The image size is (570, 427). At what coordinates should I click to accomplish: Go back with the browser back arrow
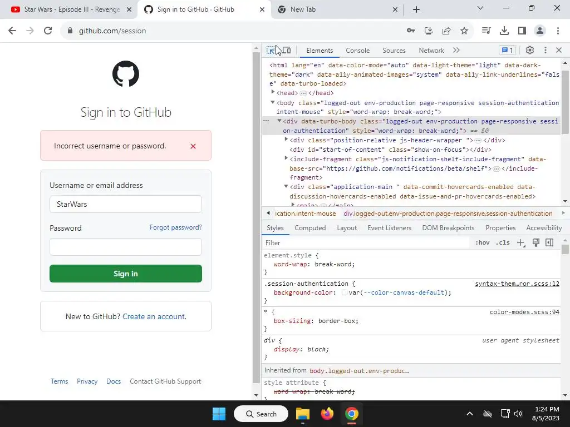tap(12, 31)
